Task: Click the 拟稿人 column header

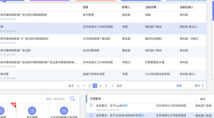Action: click(x=126, y=7)
